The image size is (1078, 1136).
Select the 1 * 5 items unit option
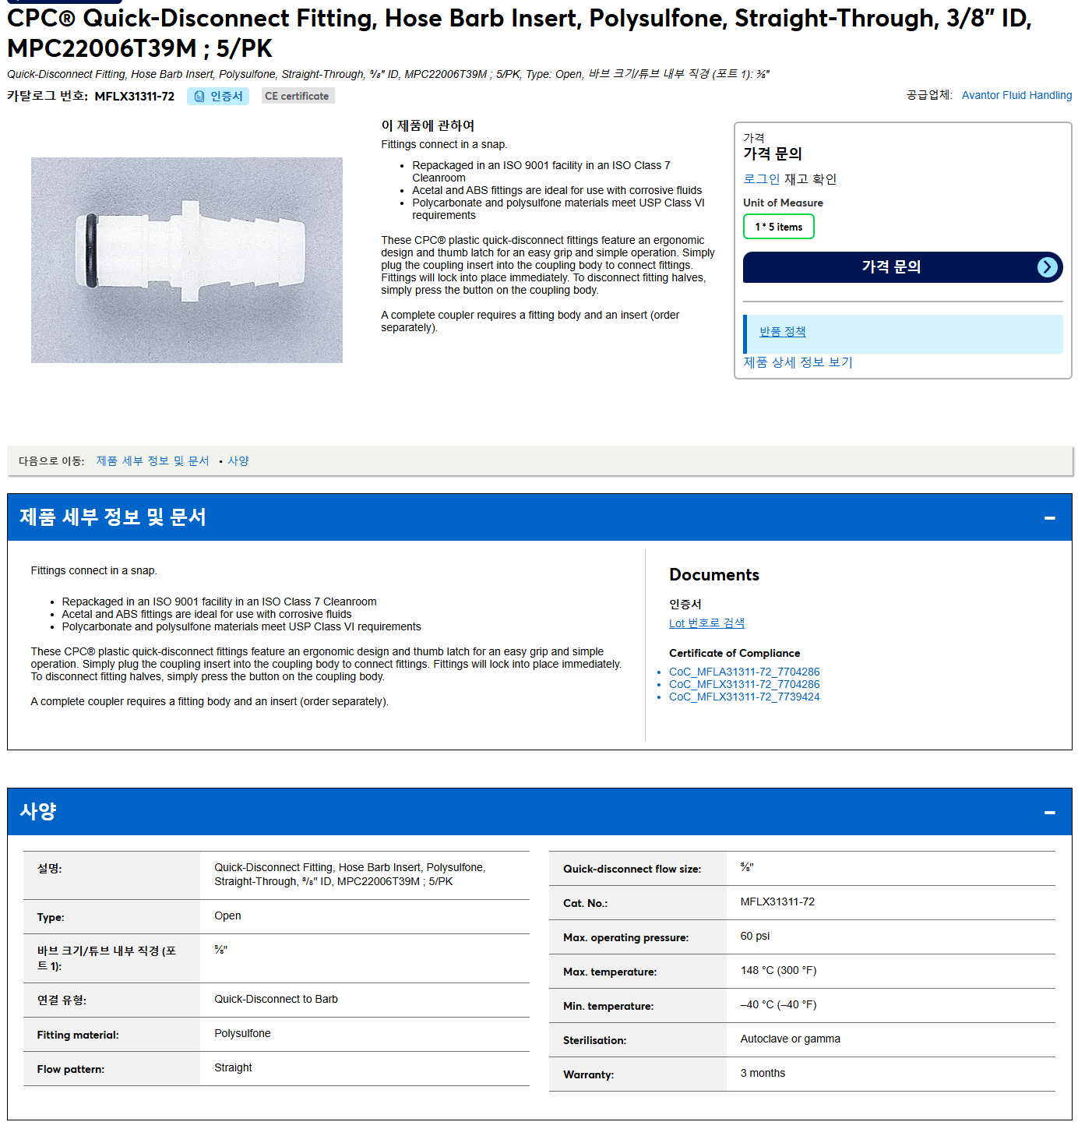pos(778,227)
